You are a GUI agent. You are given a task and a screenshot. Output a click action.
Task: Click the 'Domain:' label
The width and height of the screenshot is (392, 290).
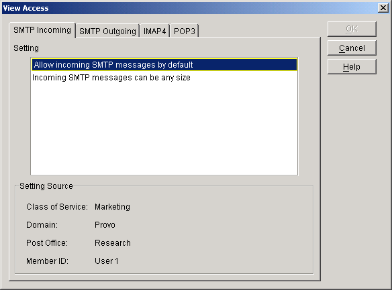pyautogui.click(x=42, y=225)
